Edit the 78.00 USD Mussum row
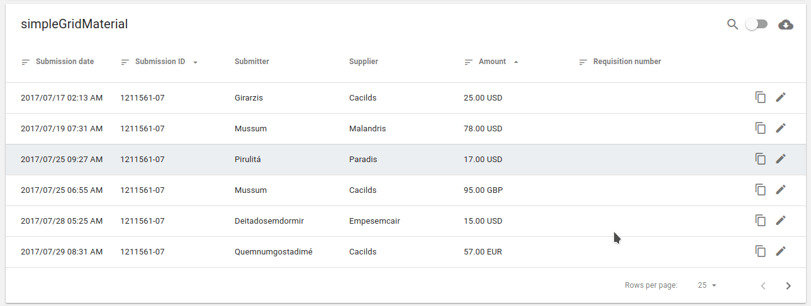811x306 pixels. click(781, 128)
